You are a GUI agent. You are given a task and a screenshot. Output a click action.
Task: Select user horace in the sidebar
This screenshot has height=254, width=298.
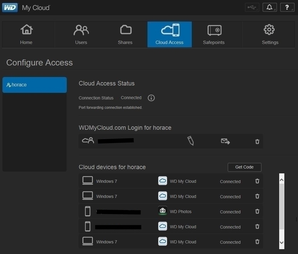point(35,85)
